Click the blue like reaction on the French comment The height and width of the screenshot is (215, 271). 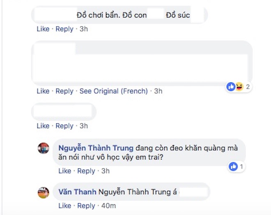[x=231, y=87]
